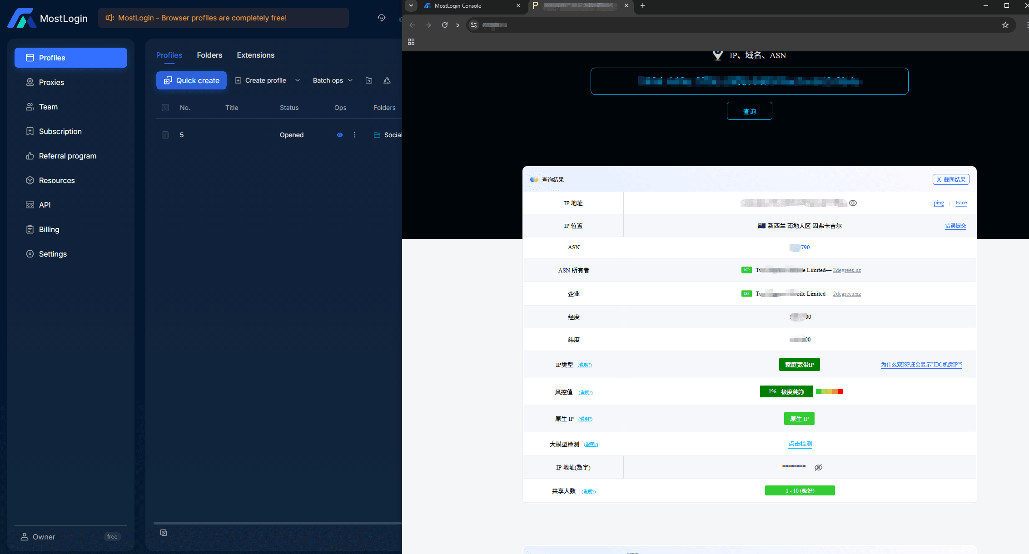Open the browser tab list chevron
Viewport: 1029px width, 554px height.
[x=411, y=5]
